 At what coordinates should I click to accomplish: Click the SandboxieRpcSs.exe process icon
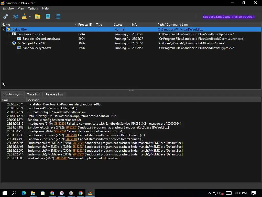(14, 34)
